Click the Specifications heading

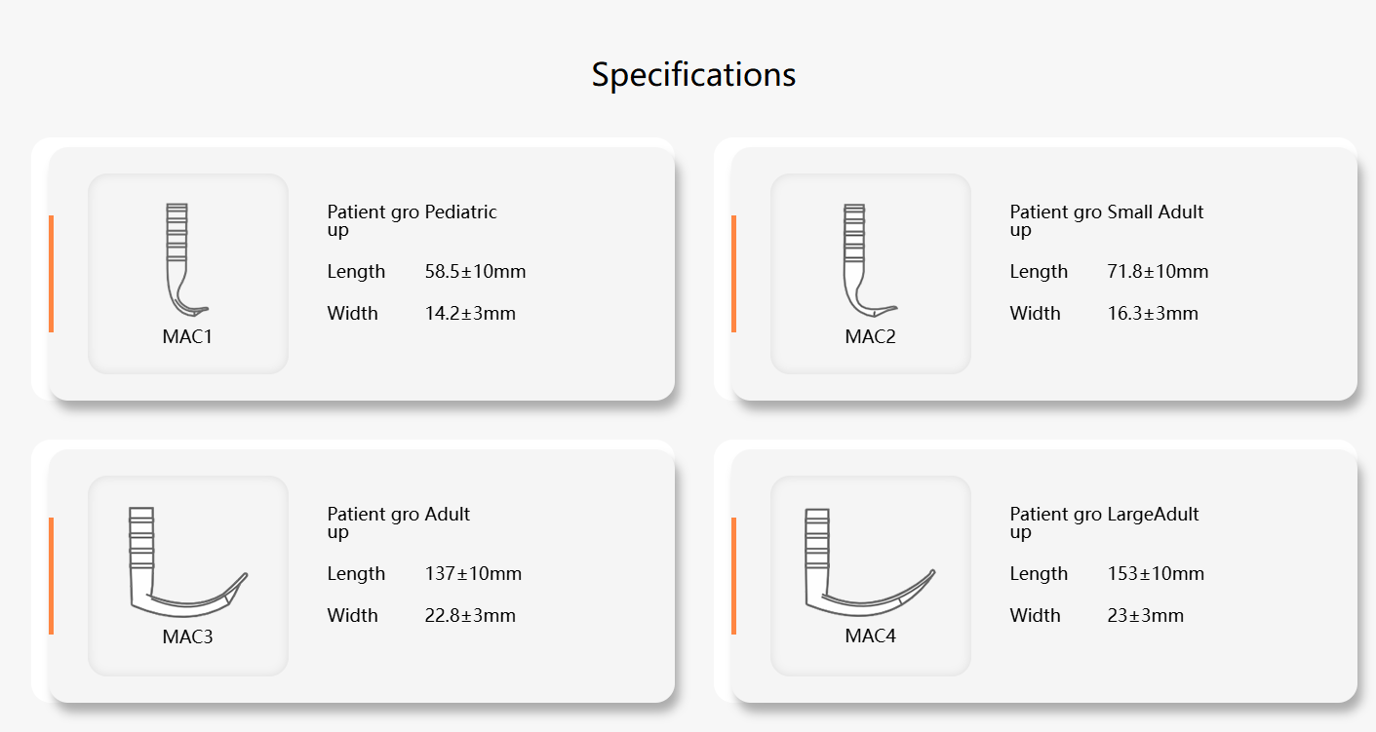(x=693, y=75)
